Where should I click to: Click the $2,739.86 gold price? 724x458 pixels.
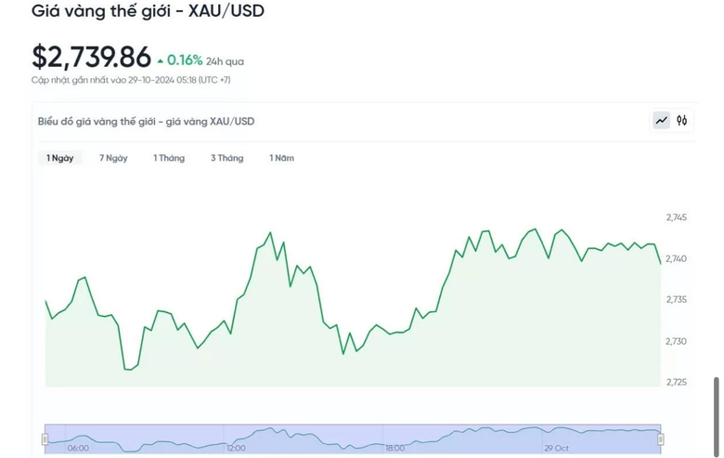pos(91,58)
